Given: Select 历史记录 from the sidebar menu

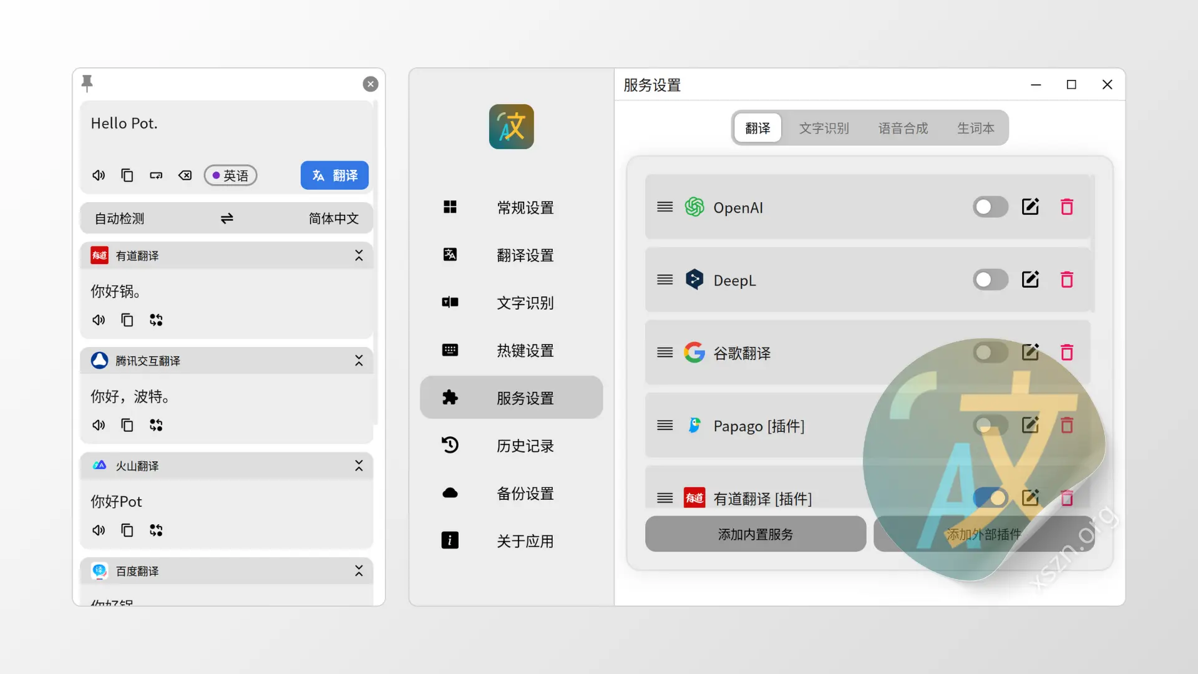Looking at the screenshot, I should click(x=525, y=446).
